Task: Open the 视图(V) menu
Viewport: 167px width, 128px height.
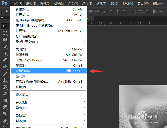Action: click(128, 4)
